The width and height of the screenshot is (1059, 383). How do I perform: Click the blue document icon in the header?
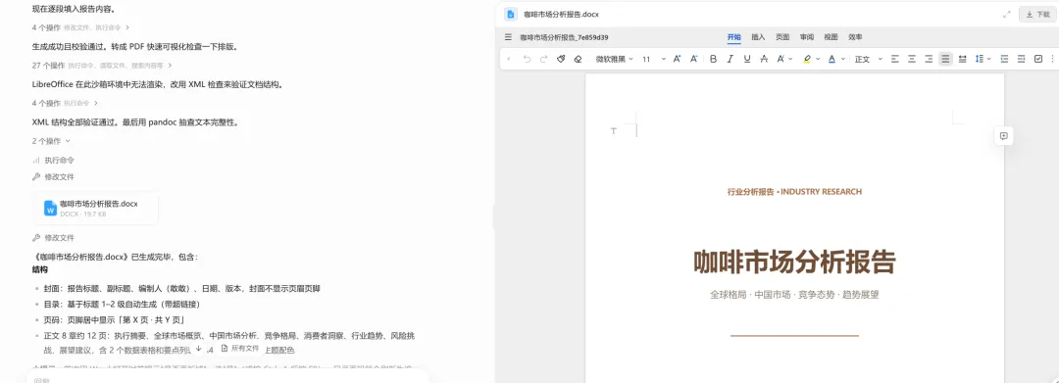tap(511, 14)
